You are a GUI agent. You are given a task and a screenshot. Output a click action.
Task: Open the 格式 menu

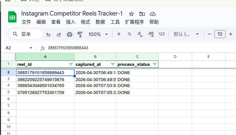(x=85, y=22)
